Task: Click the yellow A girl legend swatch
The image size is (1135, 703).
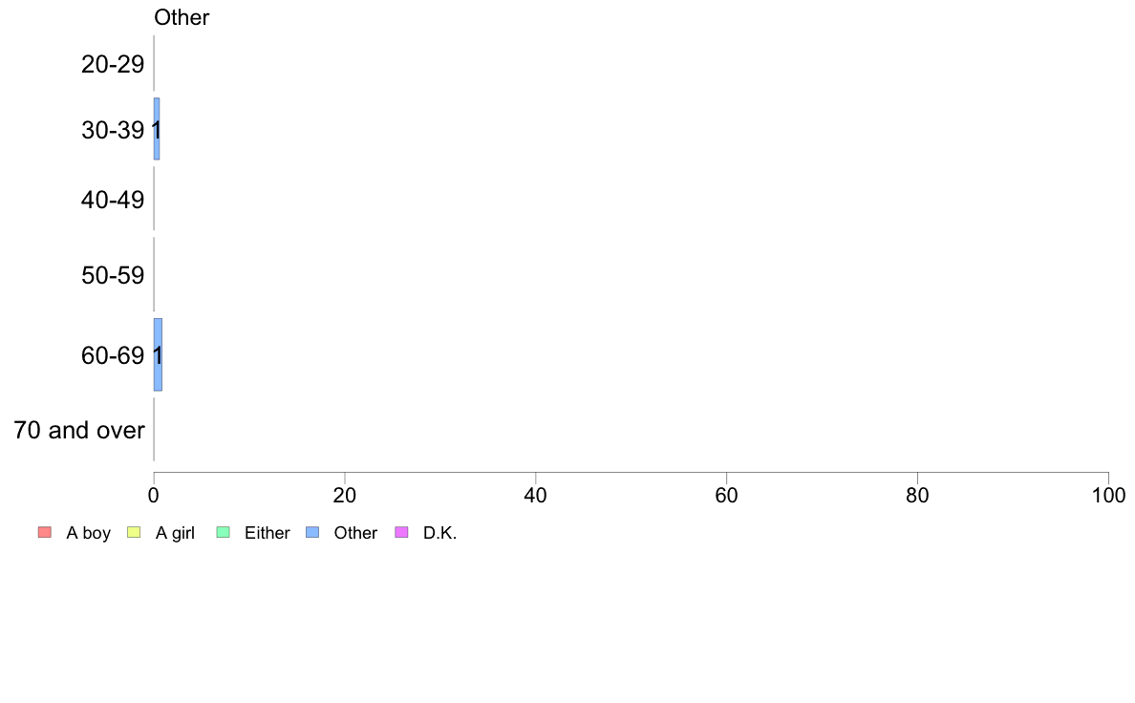Action: [134, 532]
